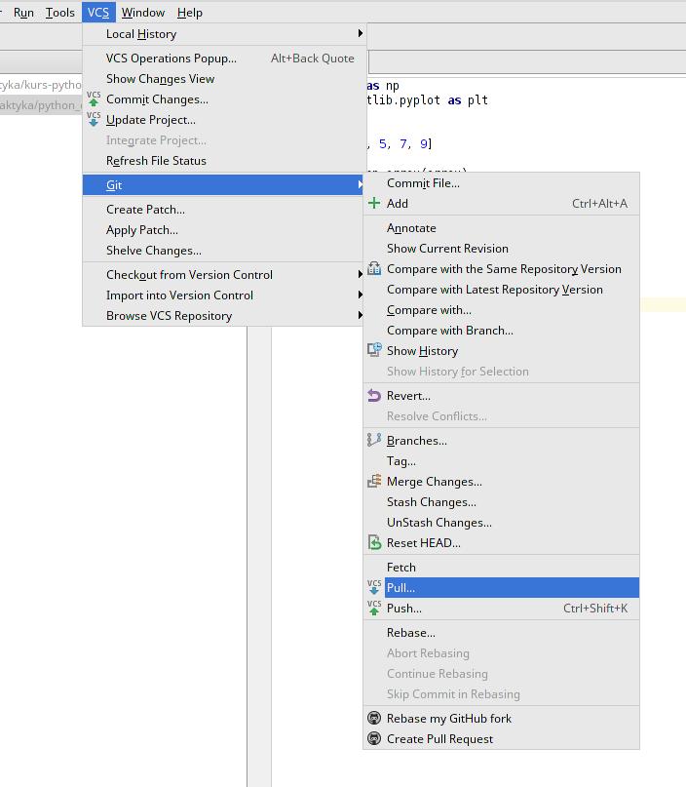This screenshot has width=686, height=787.
Task: Select Show Changes View
Action: 224,79
